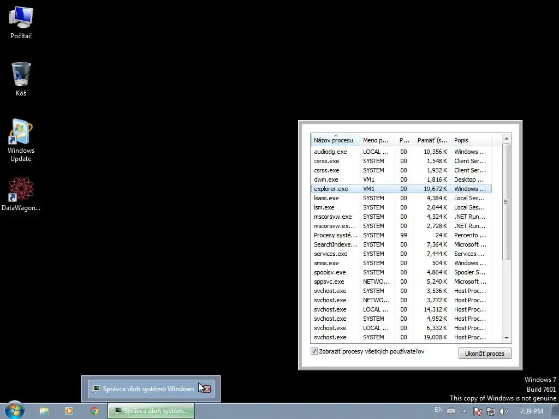Image resolution: width=559 pixels, height=419 pixels.
Task: Click the process list scrollbar thumb
Action: [507, 202]
